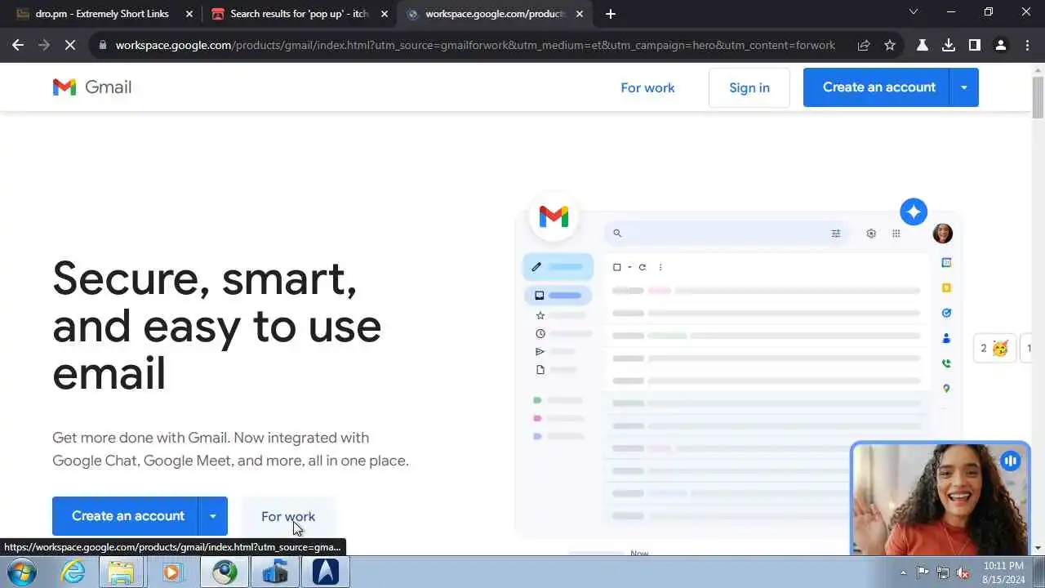Click the compose pencil button in illustration

[558, 266]
